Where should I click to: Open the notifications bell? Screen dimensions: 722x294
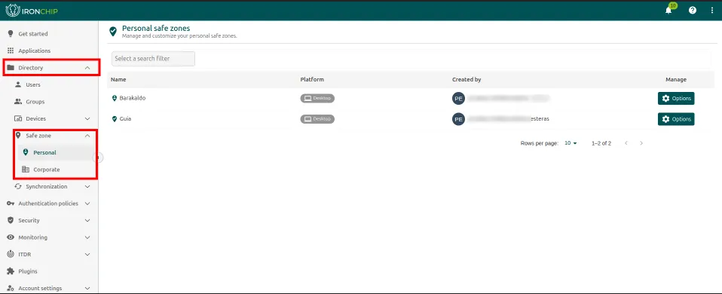(x=668, y=11)
